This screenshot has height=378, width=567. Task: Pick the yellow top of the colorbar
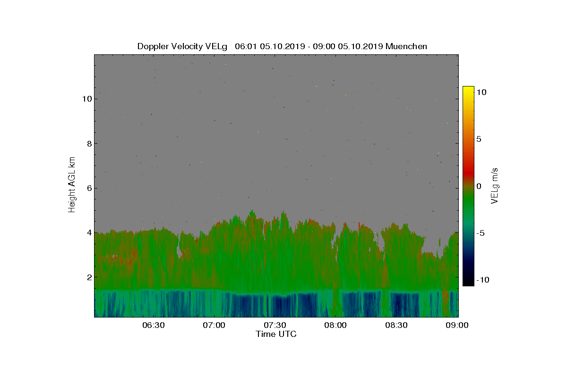(x=468, y=90)
